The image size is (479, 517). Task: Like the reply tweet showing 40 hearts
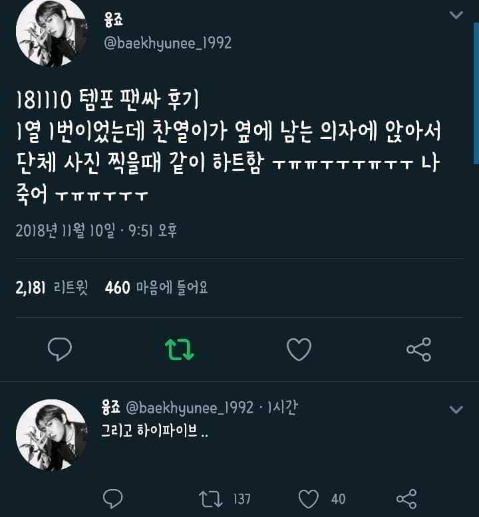coord(308,499)
